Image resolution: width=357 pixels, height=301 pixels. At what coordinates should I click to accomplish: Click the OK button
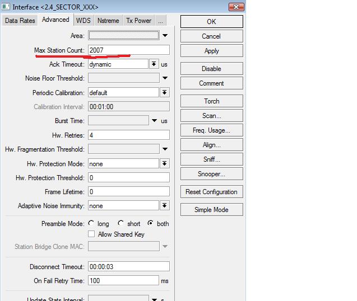tap(211, 22)
